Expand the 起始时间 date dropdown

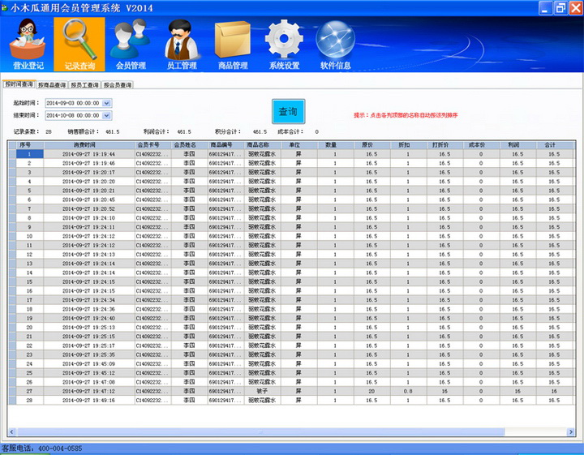point(107,104)
